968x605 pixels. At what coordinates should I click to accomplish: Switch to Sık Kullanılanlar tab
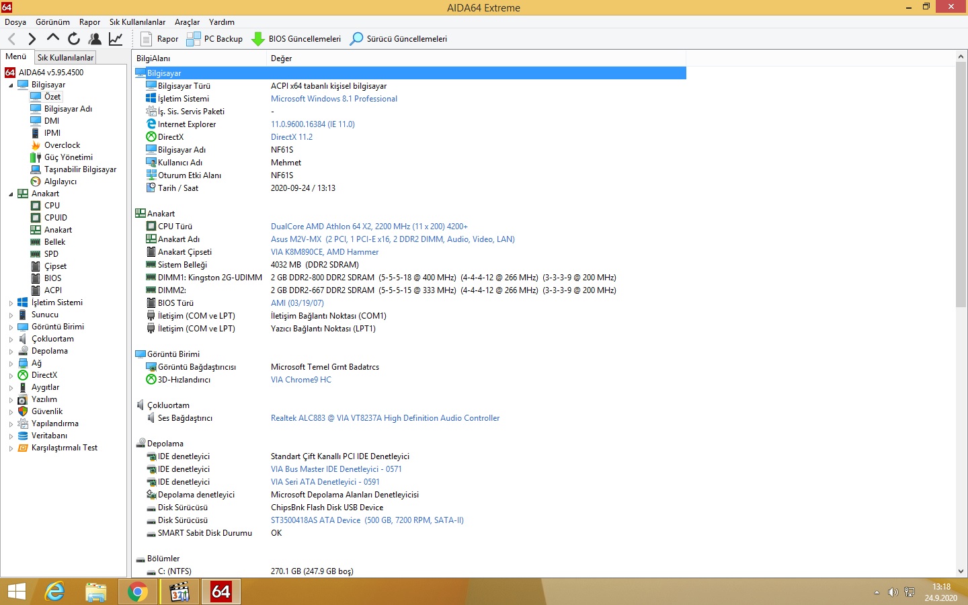coord(65,58)
